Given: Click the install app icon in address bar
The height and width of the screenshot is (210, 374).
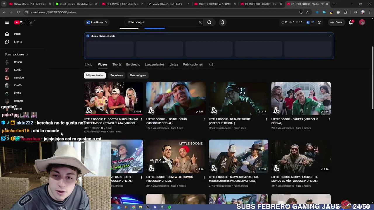Looking at the screenshot, I should [x=301, y=12].
